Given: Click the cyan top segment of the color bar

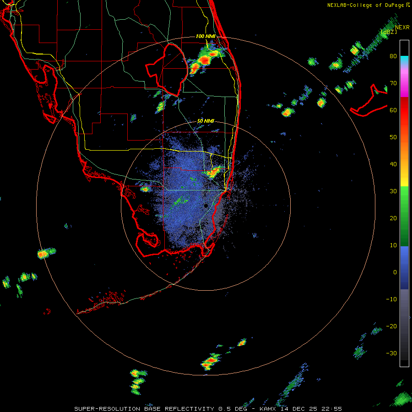Looking at the screenshot, I should click(404, 60).
